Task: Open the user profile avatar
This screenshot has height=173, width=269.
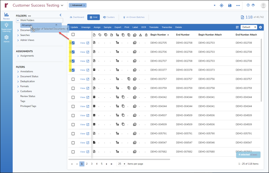Action: 263,5
